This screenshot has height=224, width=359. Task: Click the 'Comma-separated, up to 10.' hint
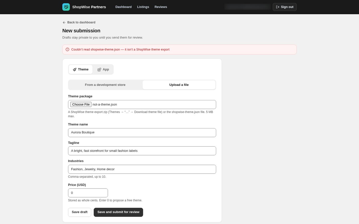click(x=87, y=177)
